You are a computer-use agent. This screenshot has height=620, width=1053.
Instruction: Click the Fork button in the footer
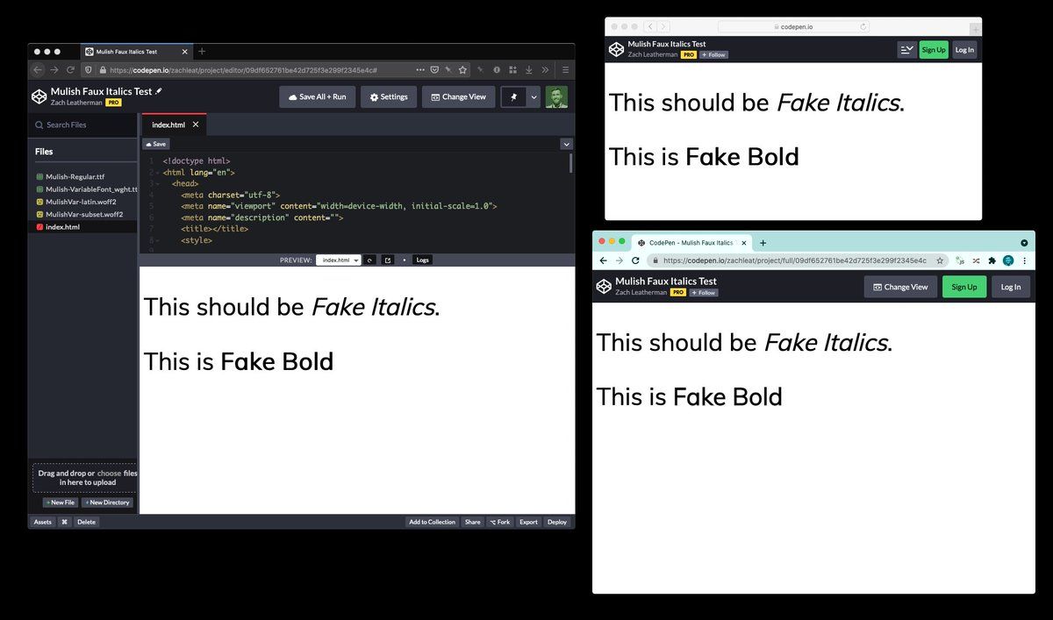[x=499, y=522]
